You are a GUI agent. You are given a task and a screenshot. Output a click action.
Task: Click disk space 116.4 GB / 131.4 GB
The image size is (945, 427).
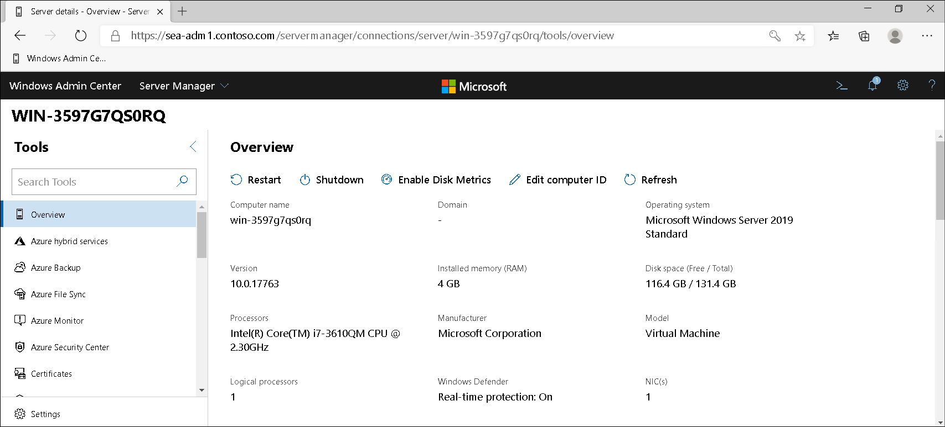691,283
